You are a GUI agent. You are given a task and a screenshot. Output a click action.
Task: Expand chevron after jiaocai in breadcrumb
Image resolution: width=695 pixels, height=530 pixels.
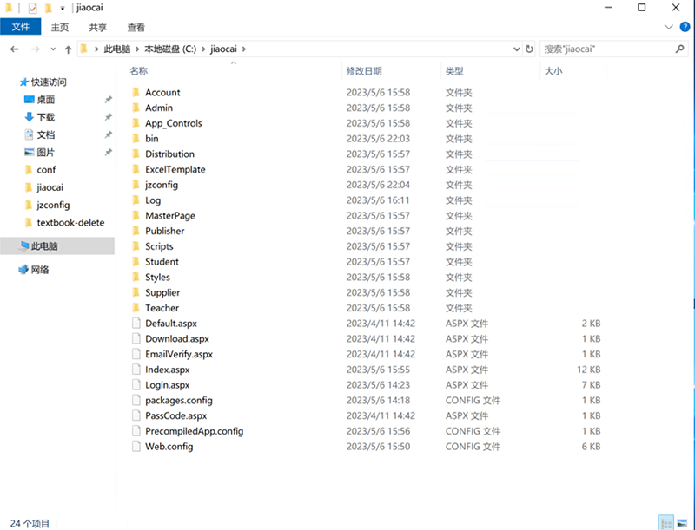point(244,49)
